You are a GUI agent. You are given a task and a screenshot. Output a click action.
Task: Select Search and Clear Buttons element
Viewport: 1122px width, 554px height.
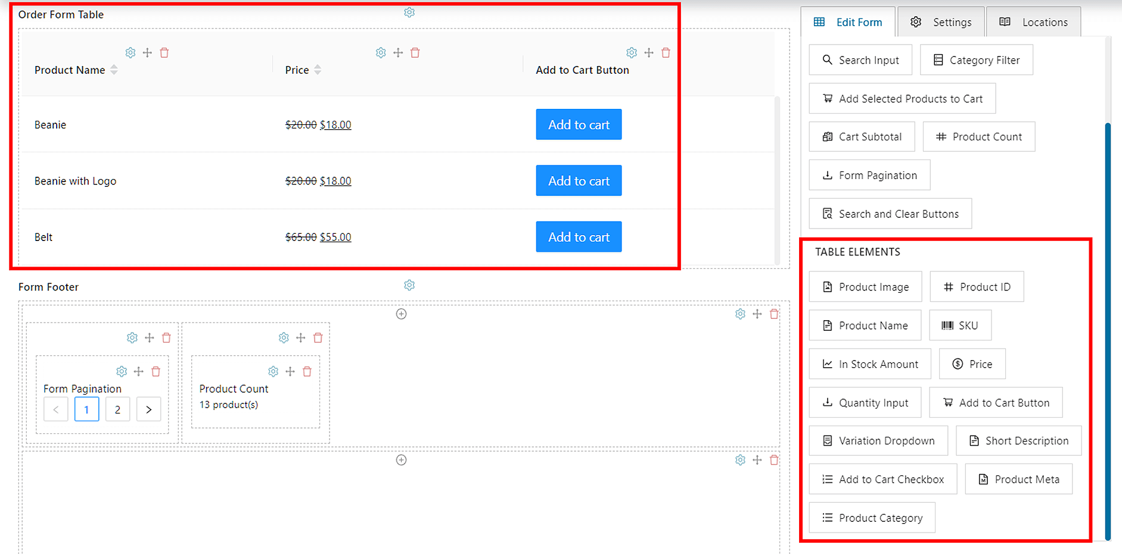pos(890,214)
